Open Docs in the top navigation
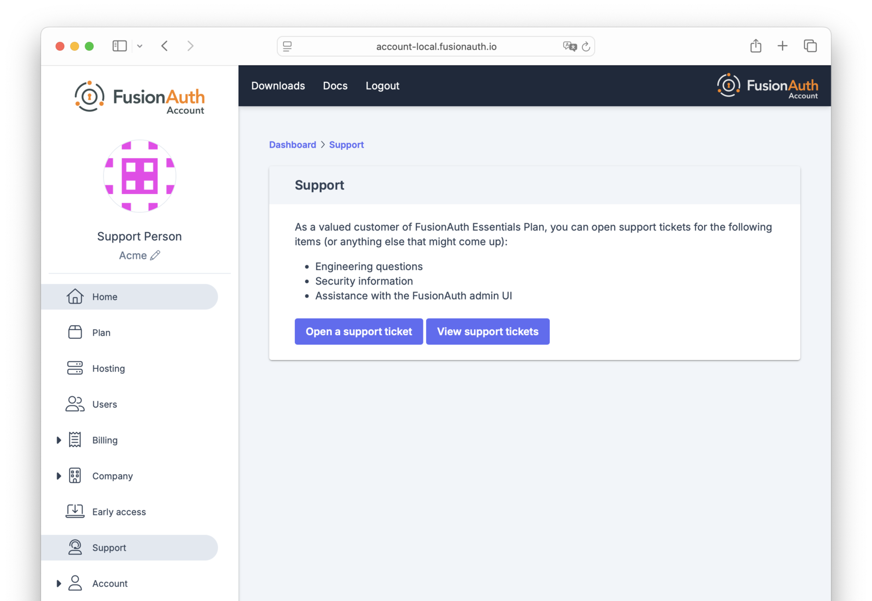The width and height of the screenshot is (872, 601). click(x=335, y=86)
